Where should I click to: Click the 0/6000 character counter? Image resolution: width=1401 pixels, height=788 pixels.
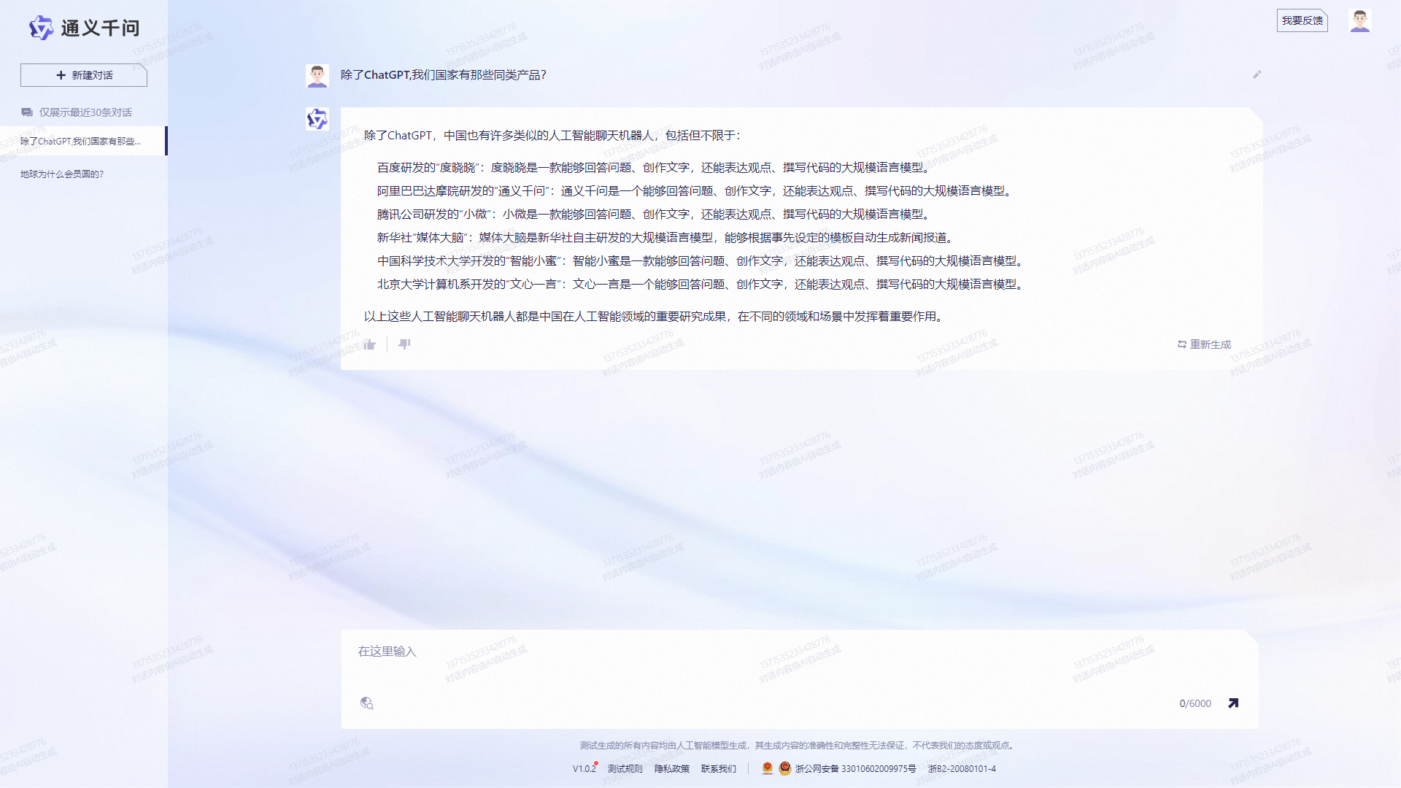[1195, 703]
